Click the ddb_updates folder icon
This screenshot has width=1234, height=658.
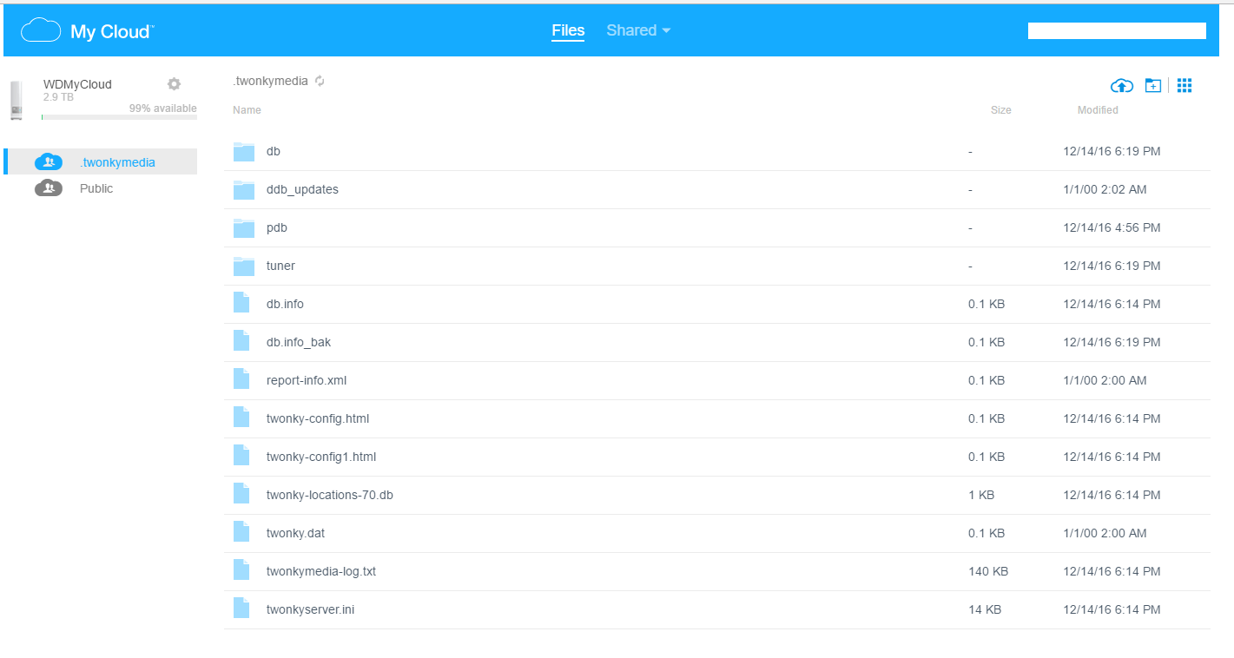244,189
